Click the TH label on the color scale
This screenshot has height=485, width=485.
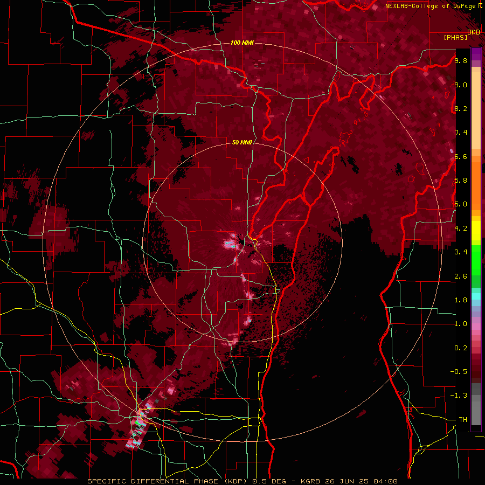[463, 420]
